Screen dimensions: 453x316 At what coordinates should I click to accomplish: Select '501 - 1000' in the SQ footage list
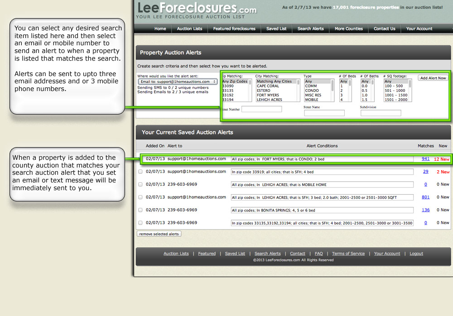click(395, 91)
